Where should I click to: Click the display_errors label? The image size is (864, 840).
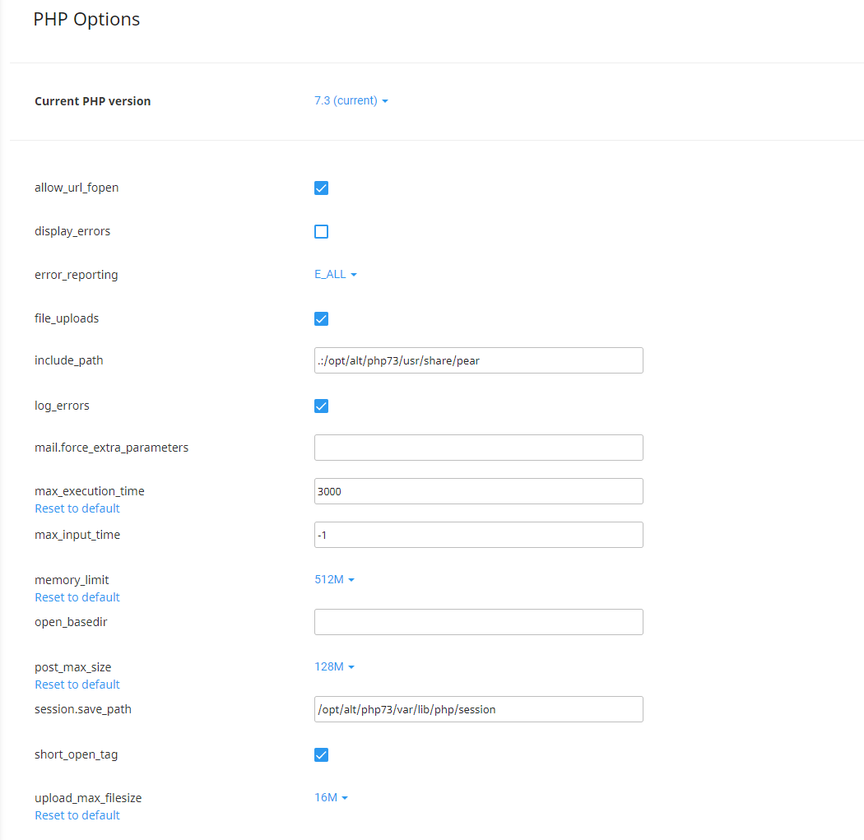point(72,231)
